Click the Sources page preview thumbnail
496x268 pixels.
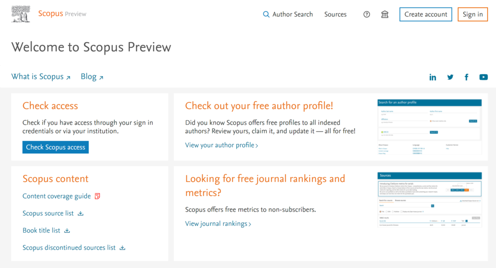pos(429,200)
